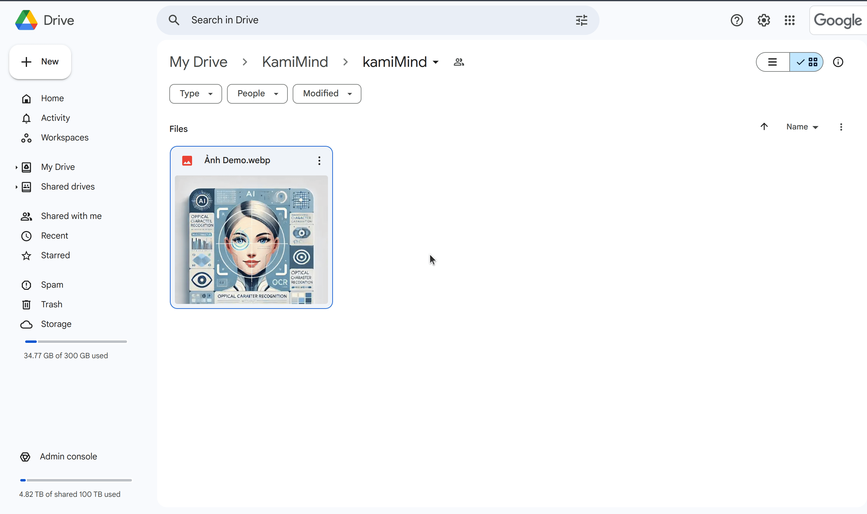Click the New button
This screenshot has height=514, width=867.
[40, 62]
